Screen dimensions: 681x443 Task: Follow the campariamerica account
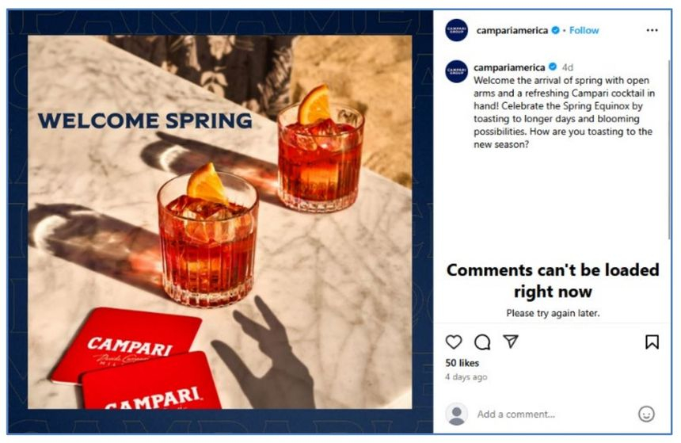(584, 30)
